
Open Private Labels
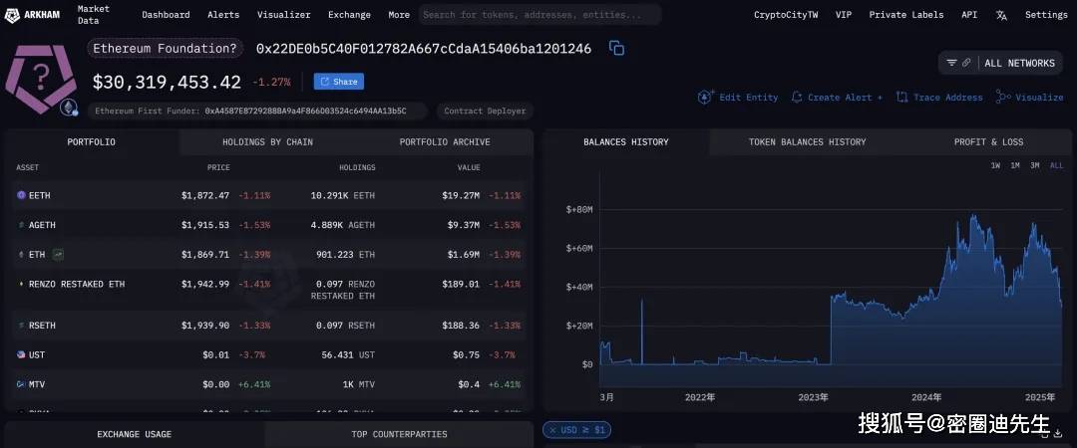point(905,14)
